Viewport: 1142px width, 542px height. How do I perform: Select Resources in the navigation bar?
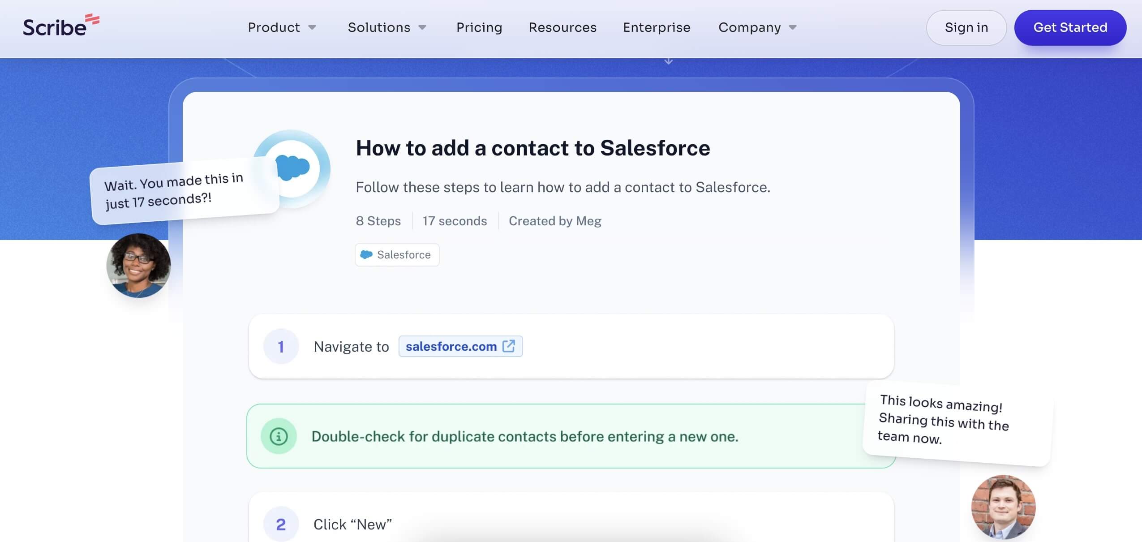pyautogui.click(x=562, y=27)
